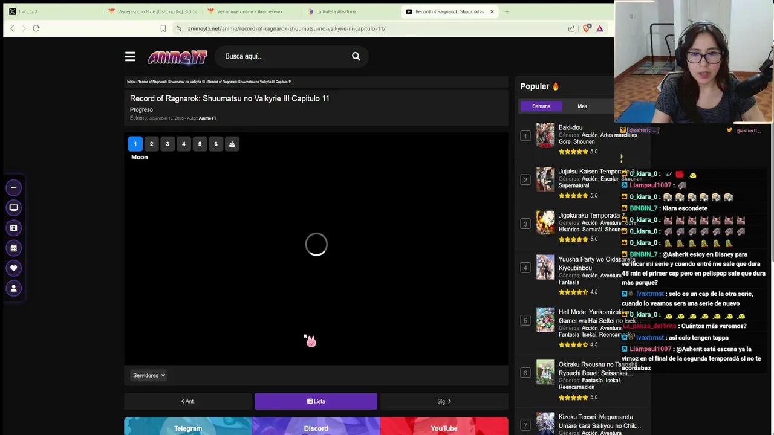Open the calendar icon in the sidebar
The image size is (774, 435).
coord(13,248)
